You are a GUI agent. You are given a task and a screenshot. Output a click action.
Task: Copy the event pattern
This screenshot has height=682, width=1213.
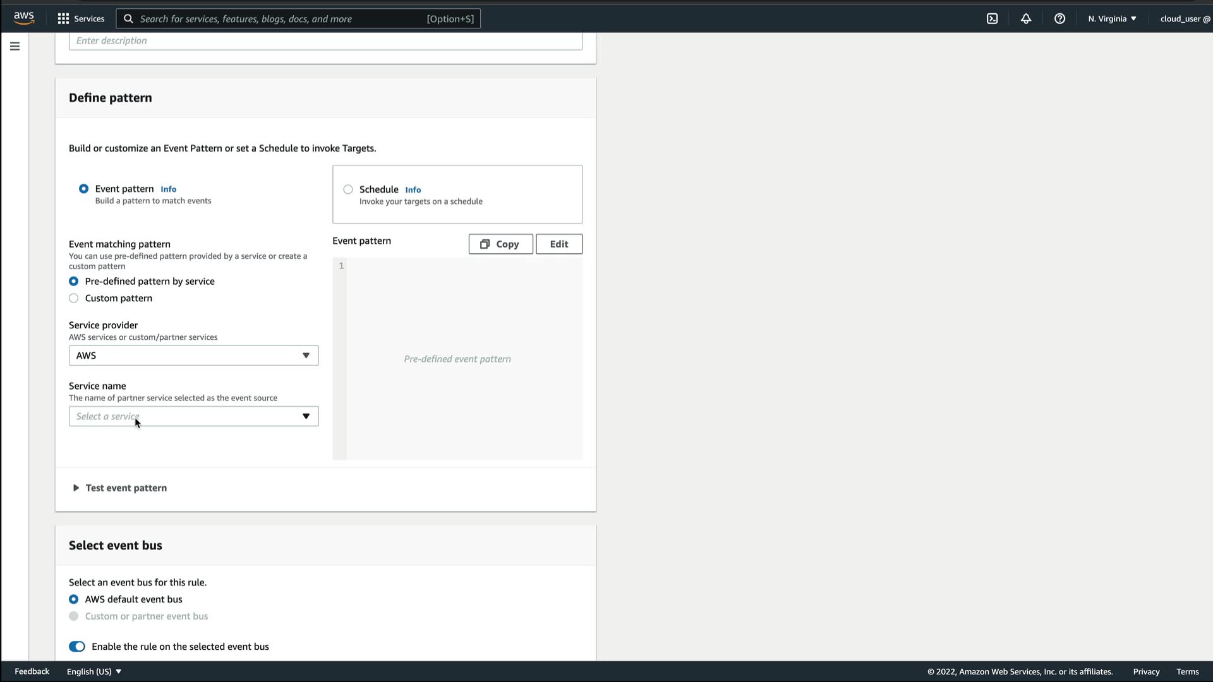click(500, 244)
